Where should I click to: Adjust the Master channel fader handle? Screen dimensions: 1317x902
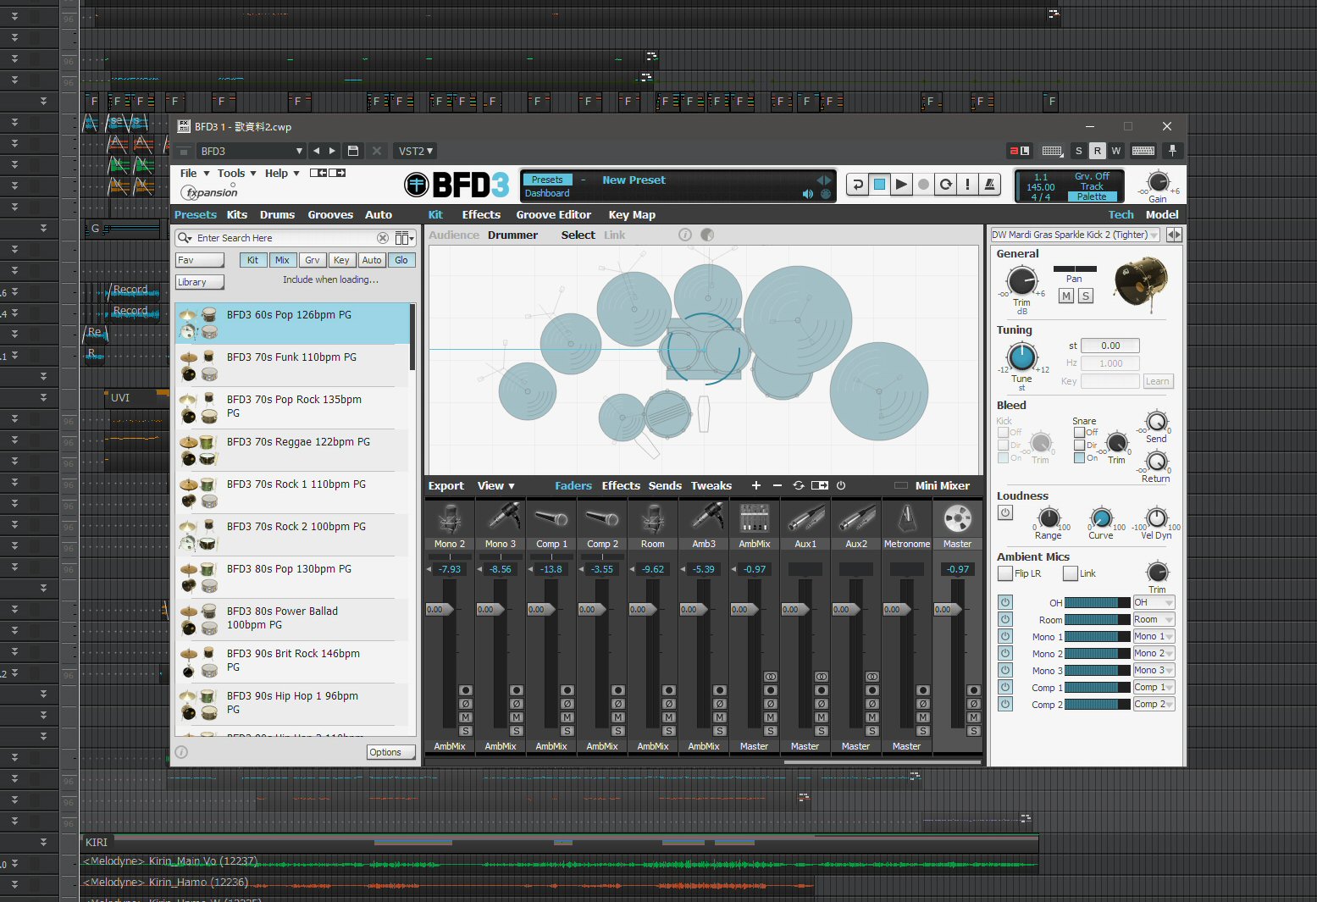pyautogui.click(x=948, y=609)
